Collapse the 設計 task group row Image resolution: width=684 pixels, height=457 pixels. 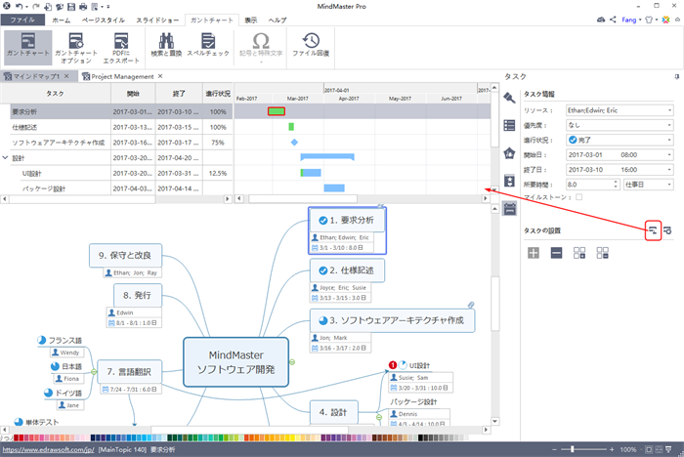tap(6, 157)
